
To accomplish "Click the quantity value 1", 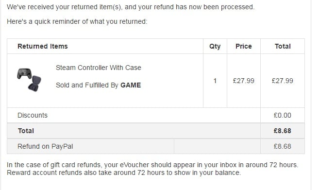I will tap(215, 81).
